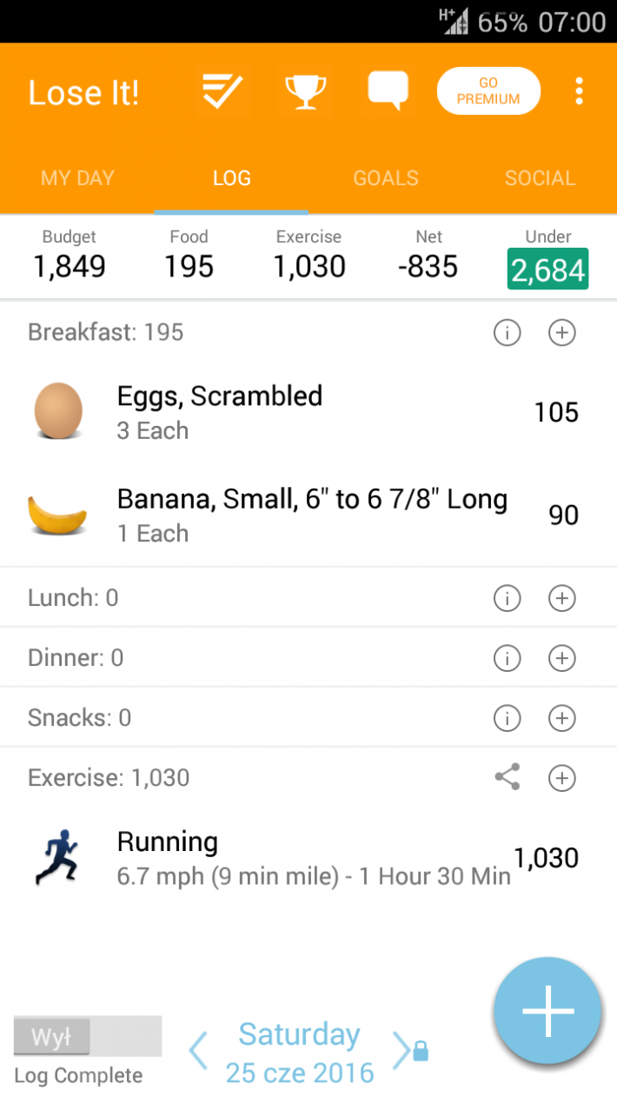This screenshot has width=617, height=1097.
Task: Select the green Under 2,684 badge
Action: coord(548,269)
